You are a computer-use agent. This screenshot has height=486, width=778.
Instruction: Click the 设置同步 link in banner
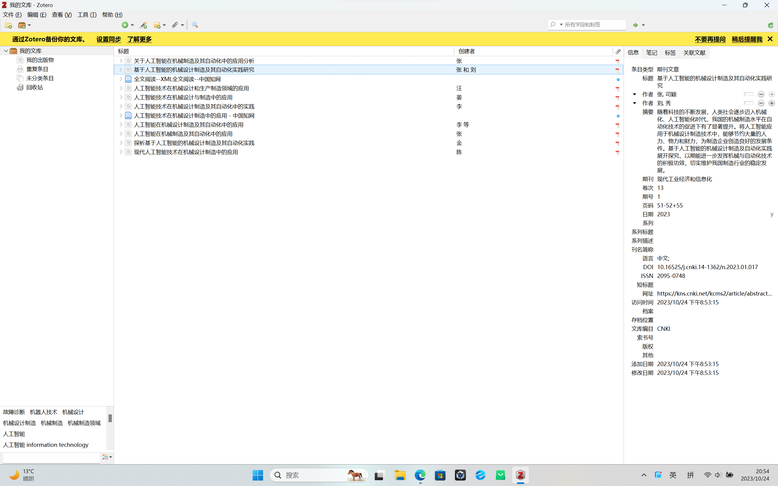click(109, 39)
